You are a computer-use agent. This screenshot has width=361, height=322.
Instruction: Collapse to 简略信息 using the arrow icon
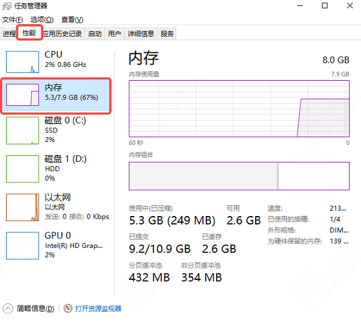8,309
